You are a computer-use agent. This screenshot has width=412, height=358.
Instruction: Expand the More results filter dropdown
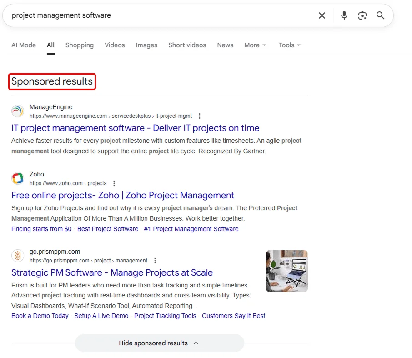pos(255,45)
